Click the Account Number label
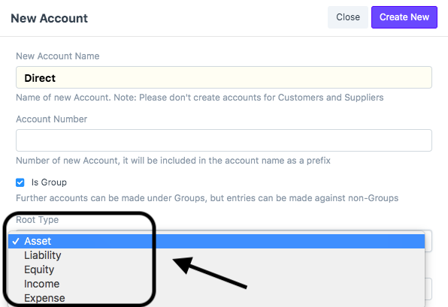The width and height of the screenshot is (448, 307). point(51,119)
